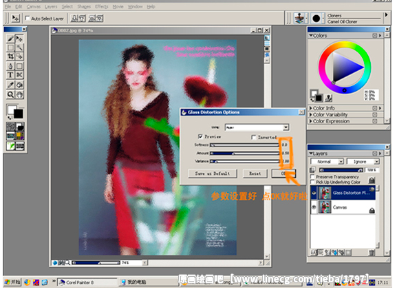This screenshot has width=397, height=292.
Task: Open the Normal composite method dropdown
Action: [327, 161]
